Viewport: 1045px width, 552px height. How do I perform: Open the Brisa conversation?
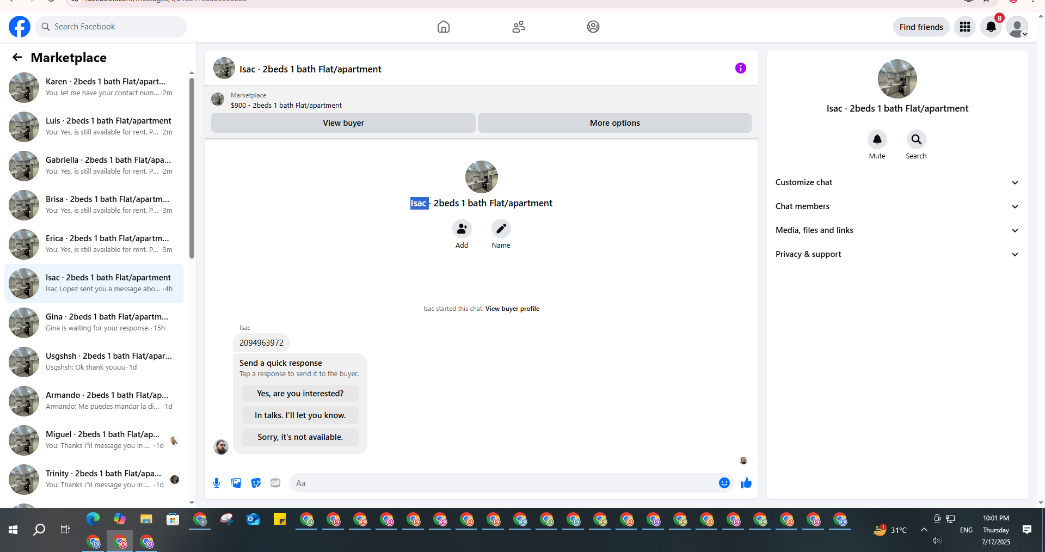(x=94, y=205)
